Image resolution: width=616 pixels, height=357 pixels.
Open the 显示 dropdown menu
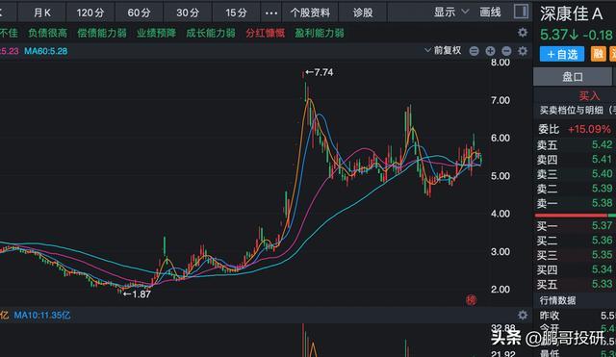pos(451,13)
